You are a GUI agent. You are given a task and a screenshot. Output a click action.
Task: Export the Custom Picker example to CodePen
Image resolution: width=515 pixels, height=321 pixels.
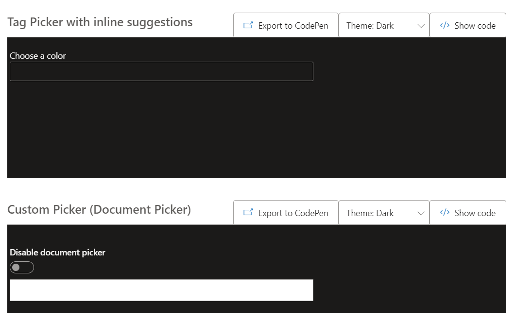tap(286, 212)
